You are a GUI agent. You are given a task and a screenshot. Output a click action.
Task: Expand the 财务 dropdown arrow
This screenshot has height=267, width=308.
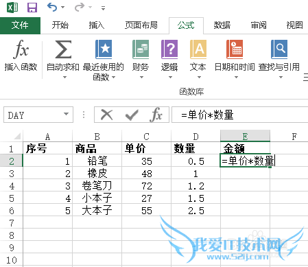pyautogui.click(x=141, y=78)
